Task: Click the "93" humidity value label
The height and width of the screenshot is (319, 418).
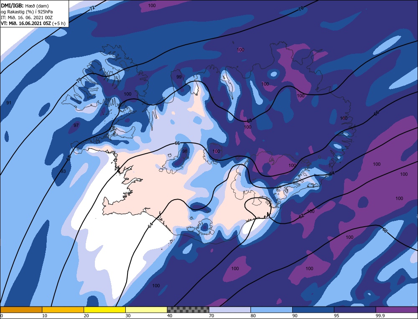Action: pos(63,171)
